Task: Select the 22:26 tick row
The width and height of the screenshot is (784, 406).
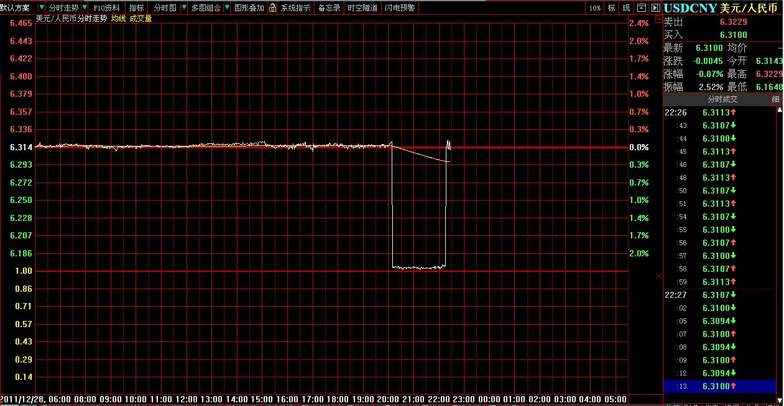Action: pos(720,112)
